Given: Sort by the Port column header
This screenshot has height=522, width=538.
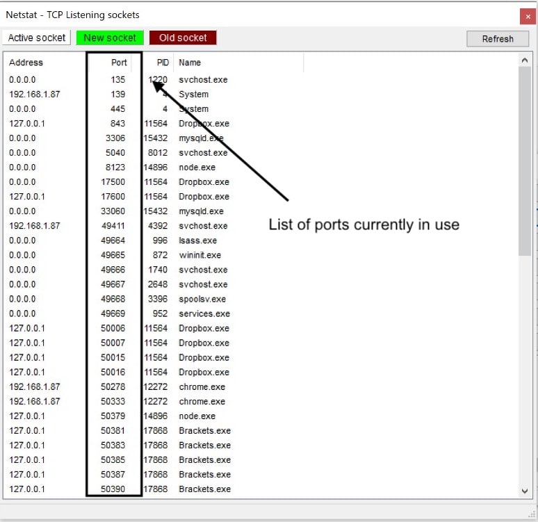Looking at the screenshot, I should click(x=119, y=63).
